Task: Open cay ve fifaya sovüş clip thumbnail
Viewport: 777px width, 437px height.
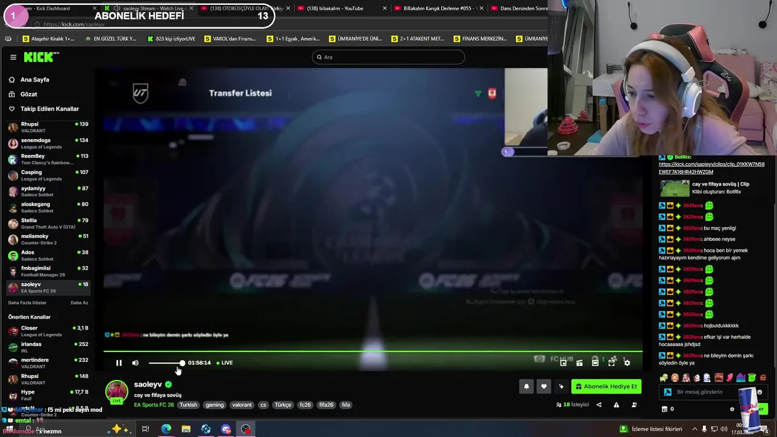Action: click(x=674, y=189)
